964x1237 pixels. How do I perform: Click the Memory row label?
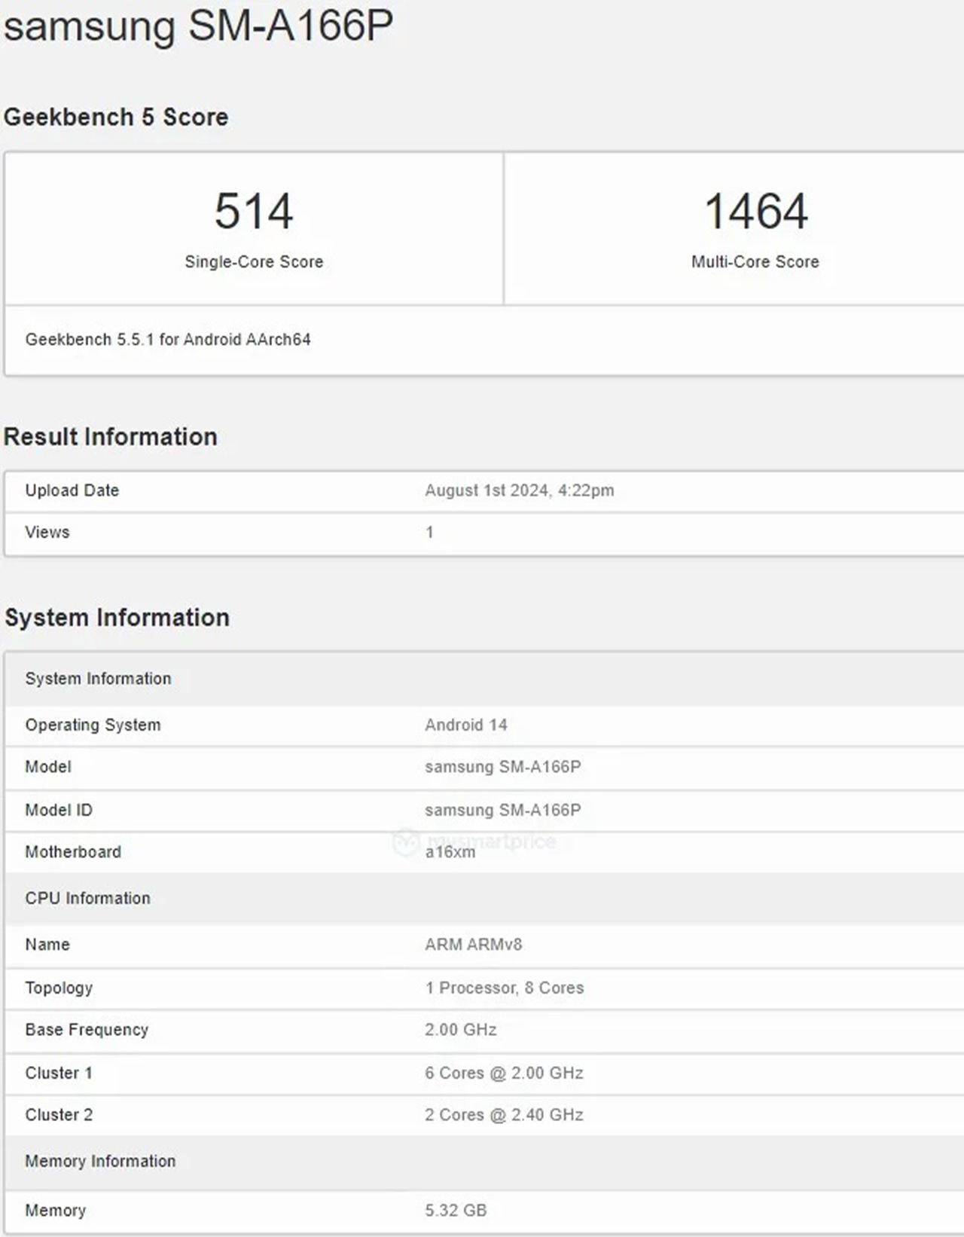coord(56,1211)
